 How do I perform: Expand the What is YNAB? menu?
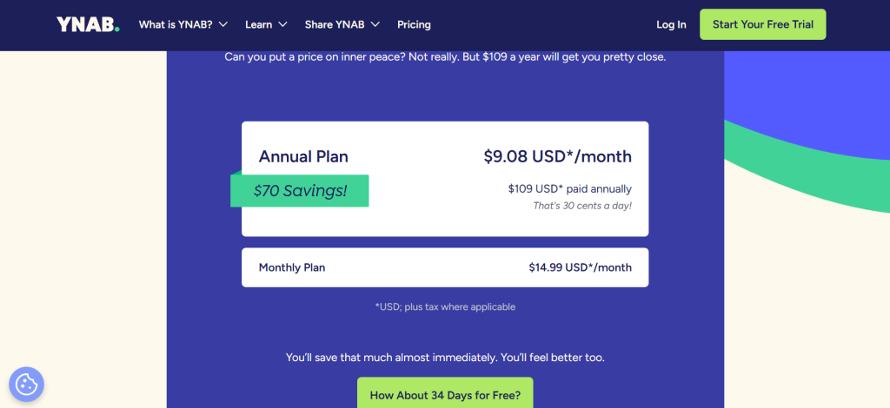pyautogui.click(x=183, y=24)
